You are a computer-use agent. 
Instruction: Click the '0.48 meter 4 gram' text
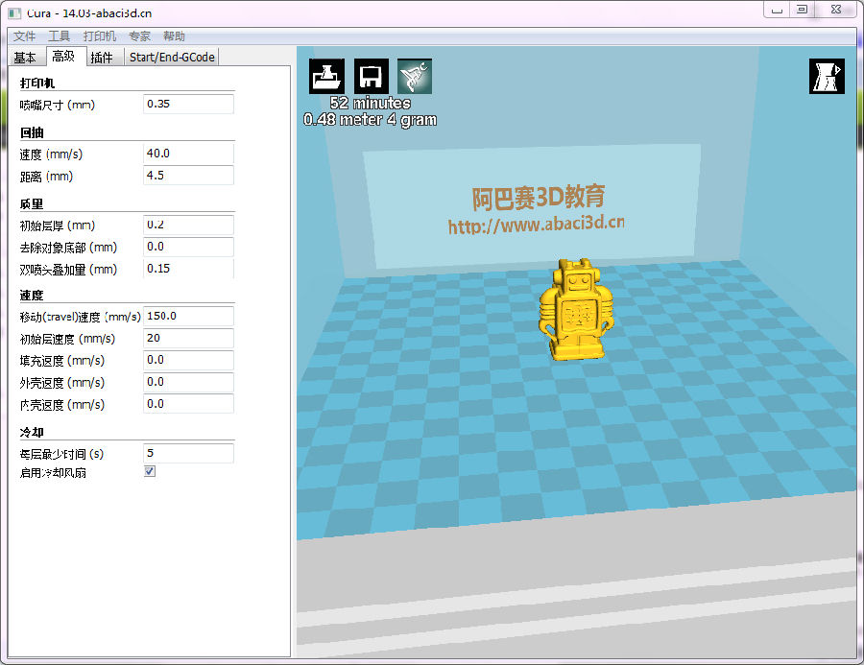point(371,120)
